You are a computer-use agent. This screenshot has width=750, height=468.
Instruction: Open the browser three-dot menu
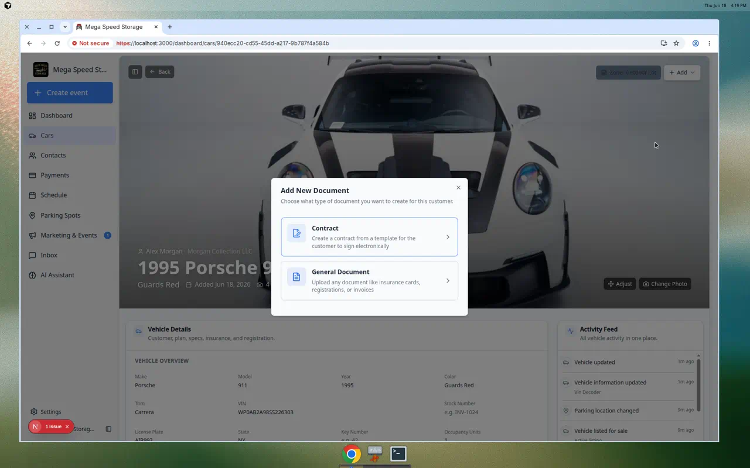(x=709, y=43)
